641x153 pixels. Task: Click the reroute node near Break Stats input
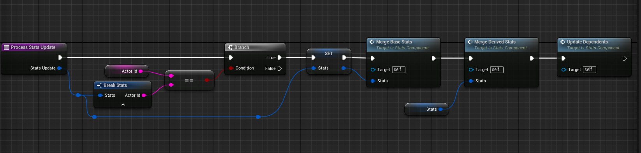[78, 95]
